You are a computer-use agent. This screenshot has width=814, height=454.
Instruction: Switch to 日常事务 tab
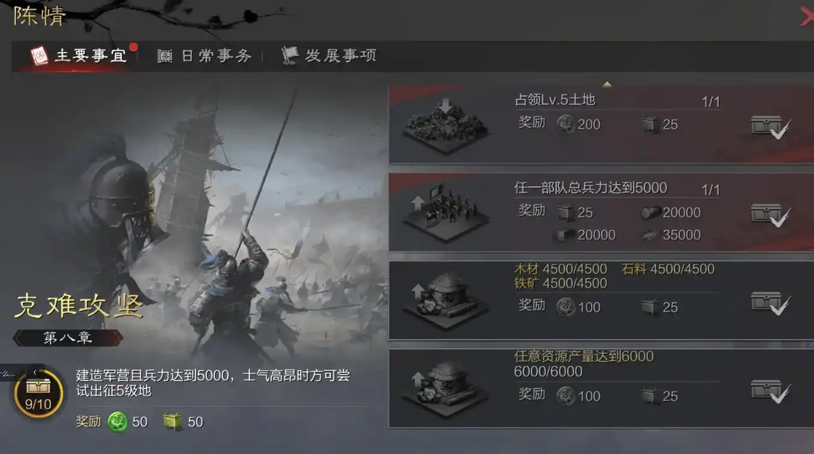point(204,56)
